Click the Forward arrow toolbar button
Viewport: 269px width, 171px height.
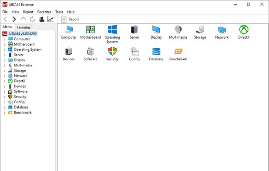[x=14, y=19]
